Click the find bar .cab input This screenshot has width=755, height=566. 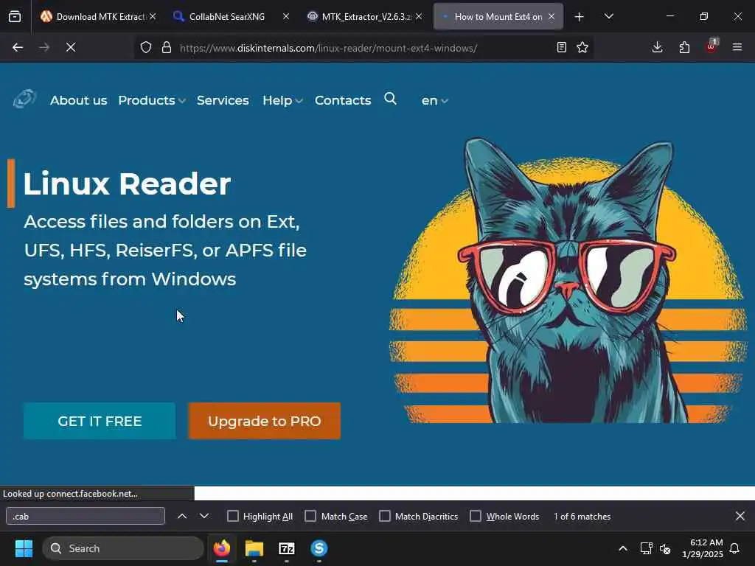pos(86,516)
